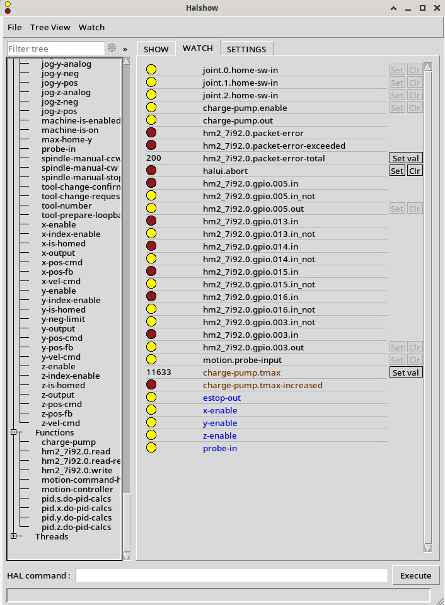Click the HAL command input field

[231, 575]
